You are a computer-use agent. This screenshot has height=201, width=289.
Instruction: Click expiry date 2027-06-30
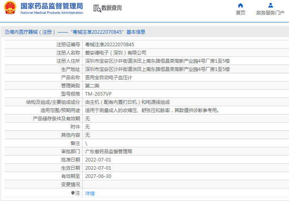point(98,176)
